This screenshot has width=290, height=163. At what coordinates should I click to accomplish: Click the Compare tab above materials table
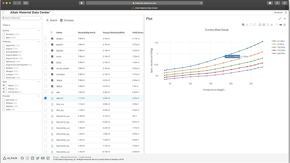click(67, 20)
